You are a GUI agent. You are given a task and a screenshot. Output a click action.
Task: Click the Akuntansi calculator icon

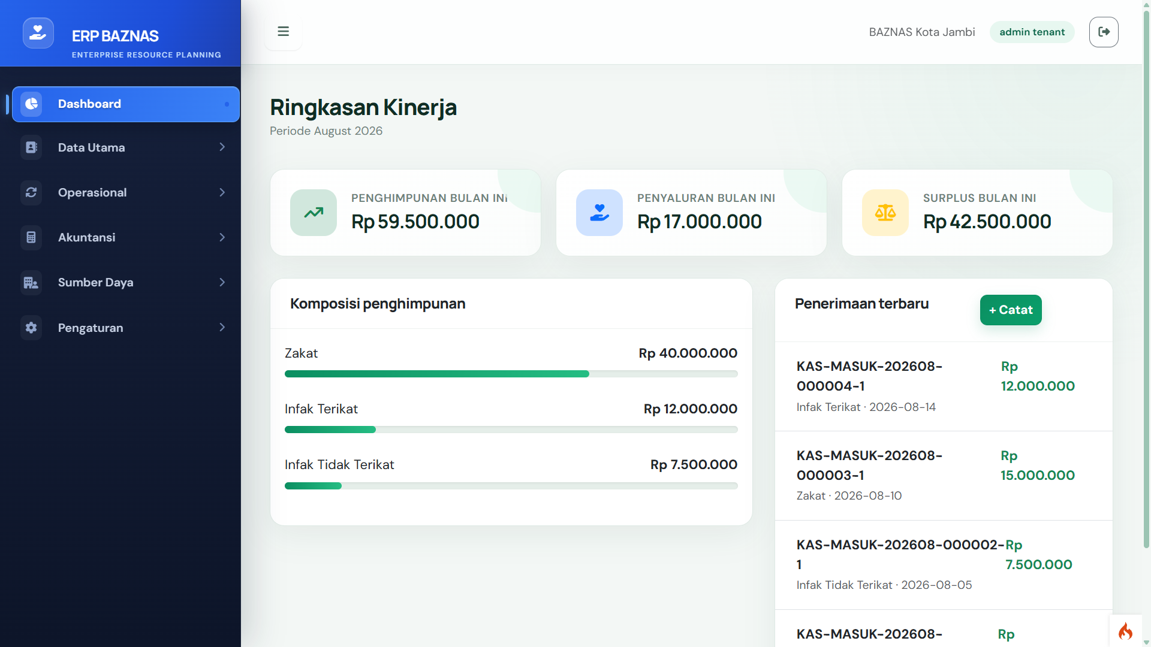click(31, 237)
